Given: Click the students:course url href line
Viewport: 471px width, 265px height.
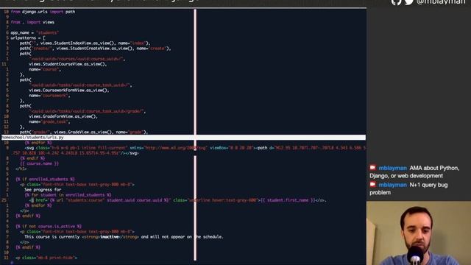Looking at the screenshot, I should 178,200.
